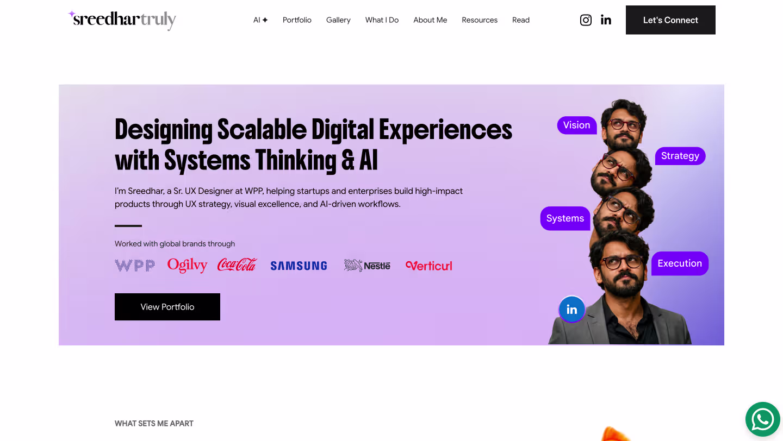Click the Samsung brand logo
The height and width of the screenshot is (441, 783).
(299, 266)
